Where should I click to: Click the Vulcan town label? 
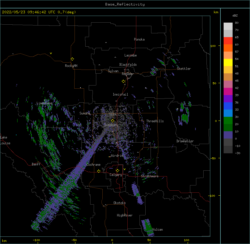tap(157, 230)
